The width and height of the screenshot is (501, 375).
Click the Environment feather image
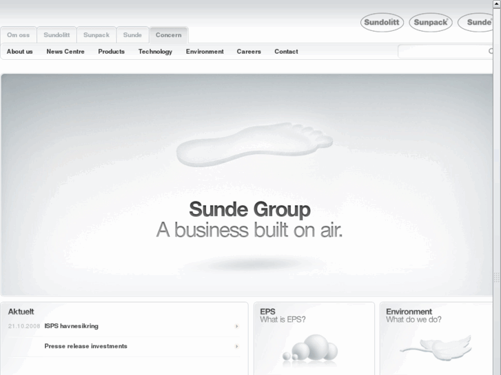tap(436, 348)
